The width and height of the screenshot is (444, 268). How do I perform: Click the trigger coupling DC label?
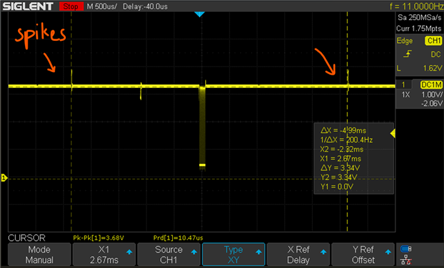click(436, 54)
